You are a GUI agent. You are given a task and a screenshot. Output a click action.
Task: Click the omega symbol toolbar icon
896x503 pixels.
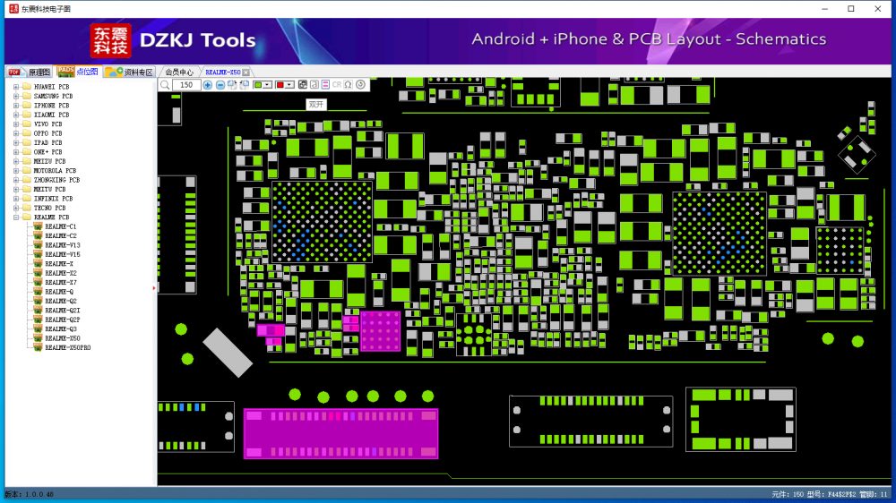(349, 85)
